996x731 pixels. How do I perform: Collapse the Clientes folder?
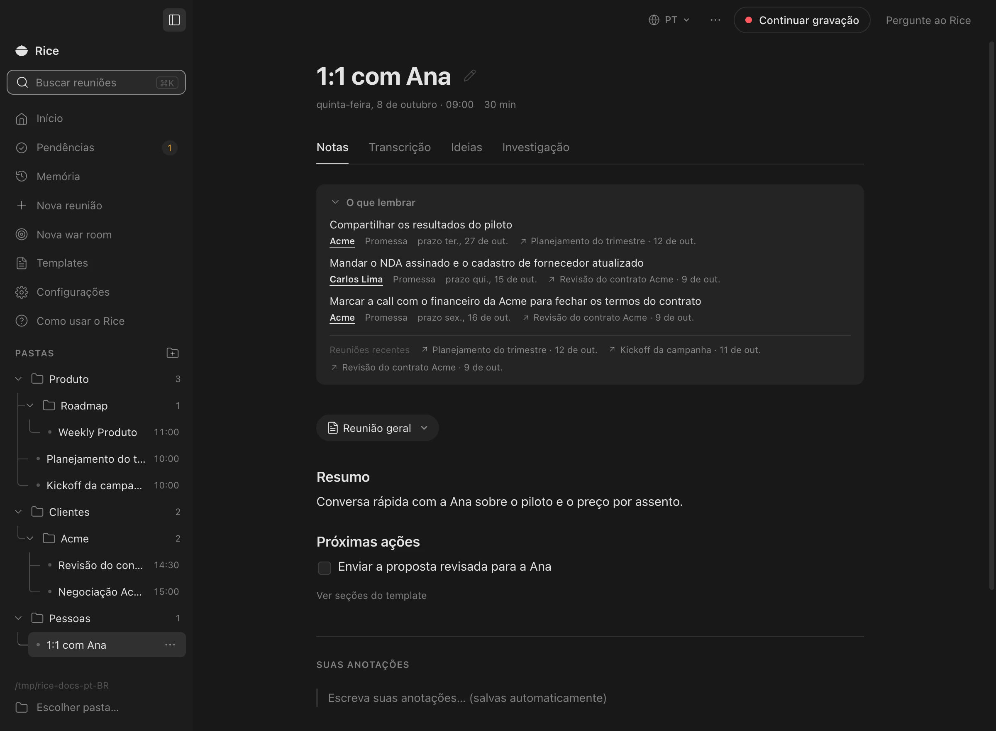(x=19, y=512)
